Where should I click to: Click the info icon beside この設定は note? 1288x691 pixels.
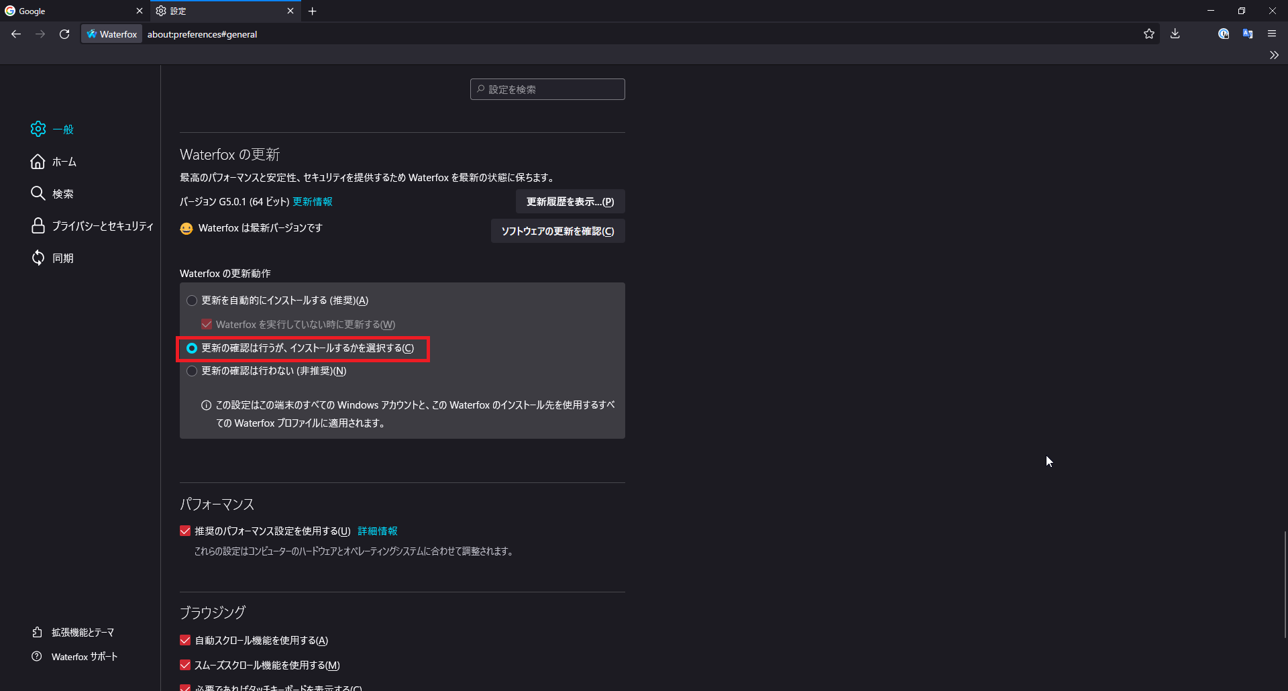point(207,405)
